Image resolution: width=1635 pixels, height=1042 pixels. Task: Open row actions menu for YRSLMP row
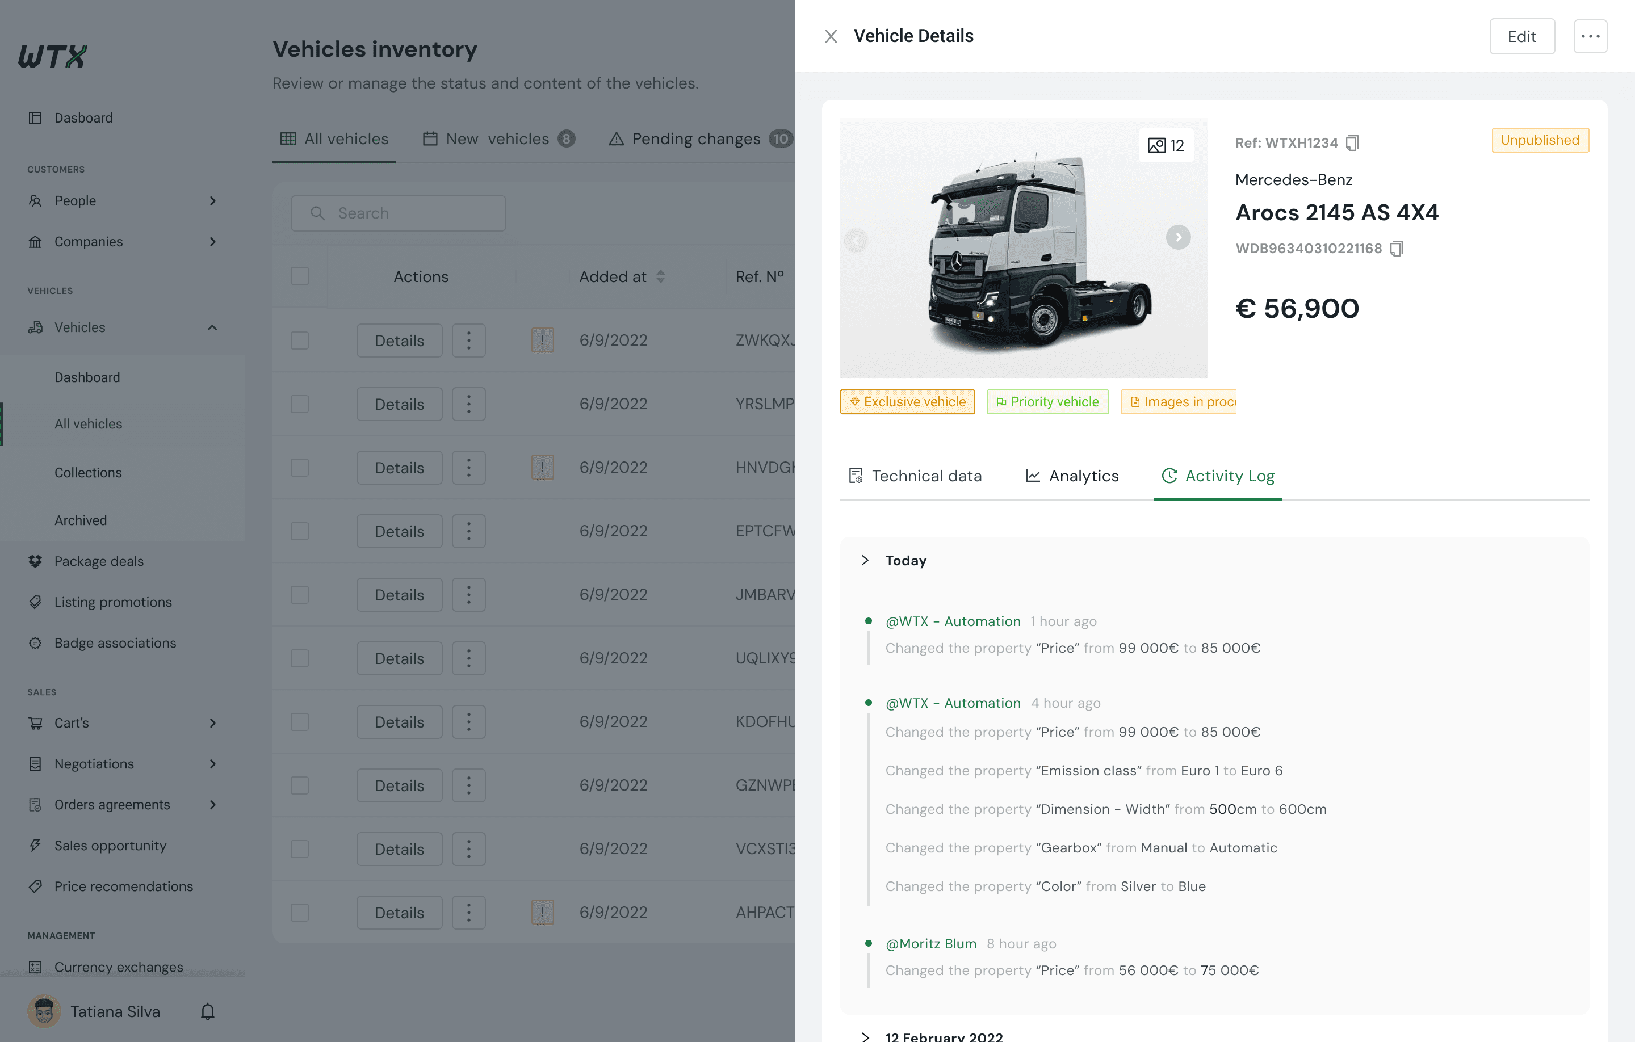tap(468, 404)
